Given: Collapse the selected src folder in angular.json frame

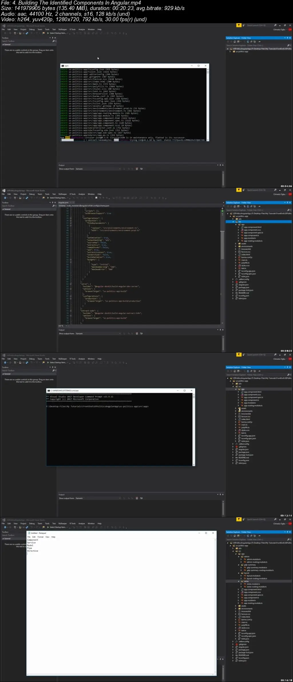Looking at the screenshot, I should pyautogui.click(x=233, y=222).
